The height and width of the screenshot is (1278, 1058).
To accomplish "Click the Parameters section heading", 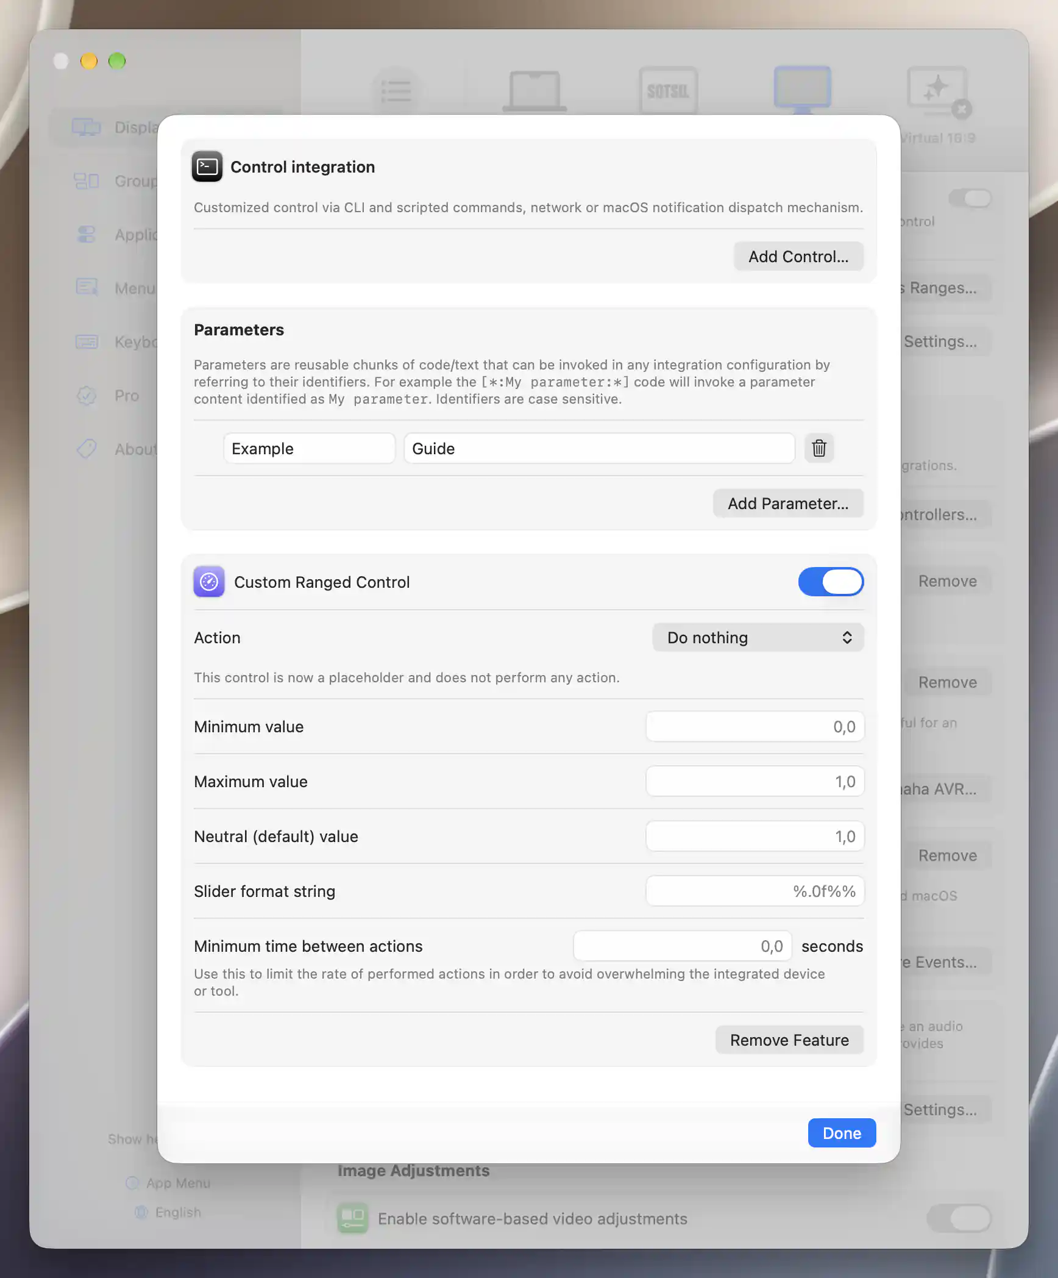I will pos(239,329).
